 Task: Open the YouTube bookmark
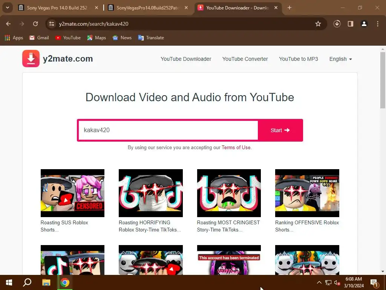[68, 38]
